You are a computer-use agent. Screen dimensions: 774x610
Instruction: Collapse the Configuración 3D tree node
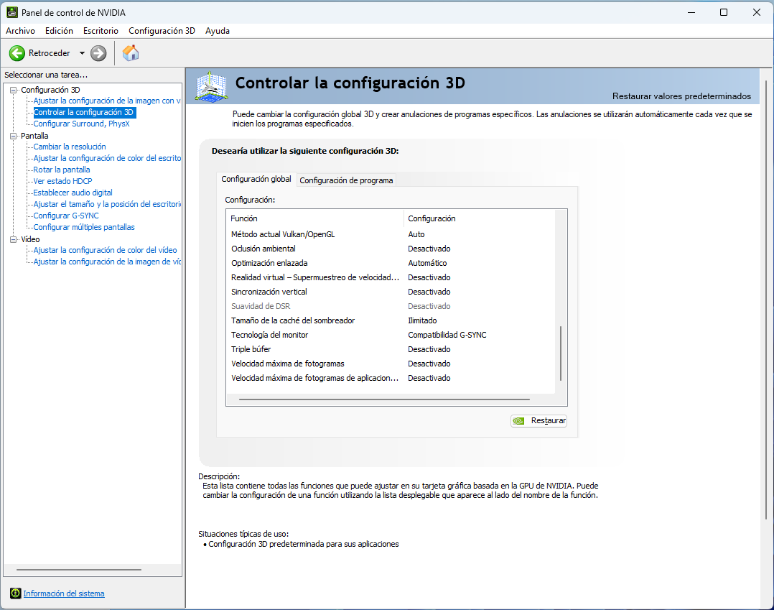click(x=14, y=90)
